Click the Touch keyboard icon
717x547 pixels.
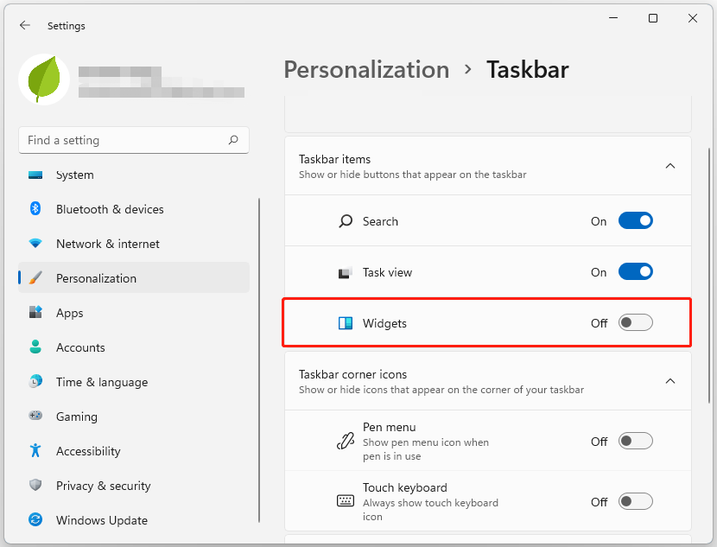pos(346,501)
